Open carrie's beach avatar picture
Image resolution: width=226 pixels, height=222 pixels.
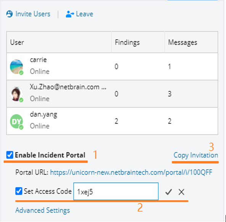coord(16,66)
